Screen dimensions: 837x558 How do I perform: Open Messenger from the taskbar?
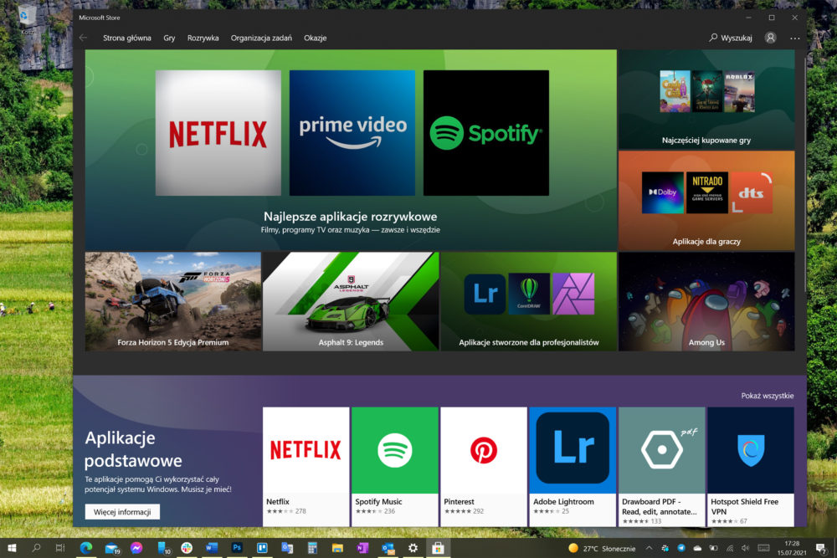tap(136, 548)
